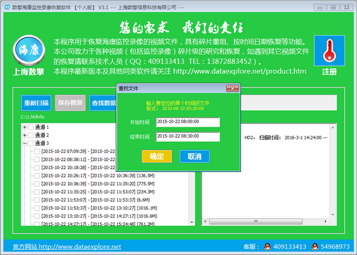The width and height of the screenshot is (357, 255).
Task: Select the row ending (6.6M)
Action: point(95,200)
